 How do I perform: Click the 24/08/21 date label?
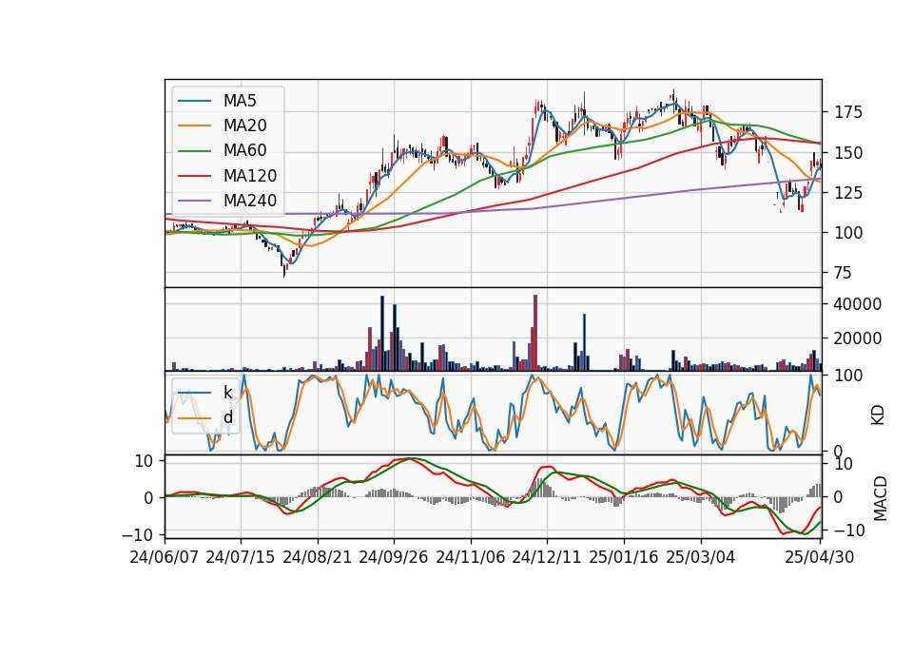318,558
